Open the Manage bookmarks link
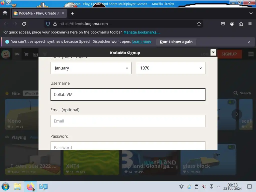The width and height of the screenshot is (256, 192). click(141, 32)
